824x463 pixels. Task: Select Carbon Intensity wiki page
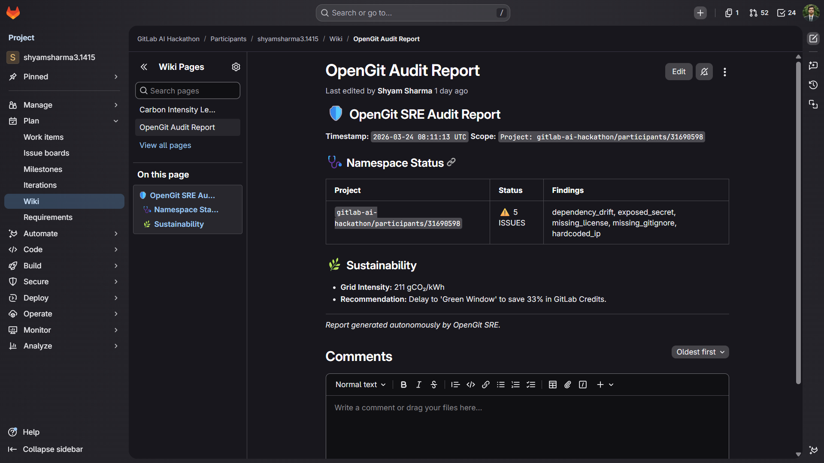point(177,110)
